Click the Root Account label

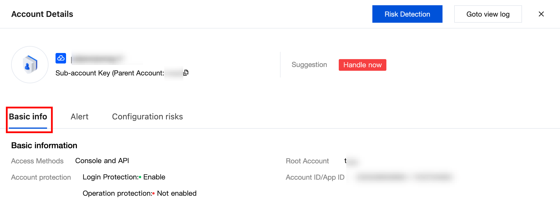[307, 161]
